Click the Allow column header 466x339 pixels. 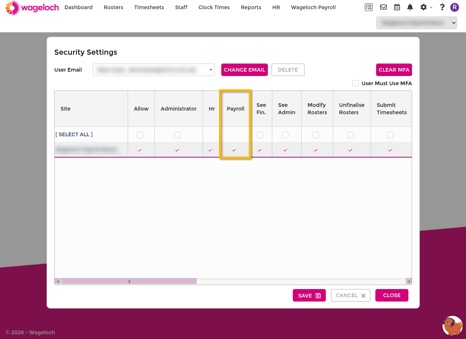pyautogui.click(x=141, y=109)
